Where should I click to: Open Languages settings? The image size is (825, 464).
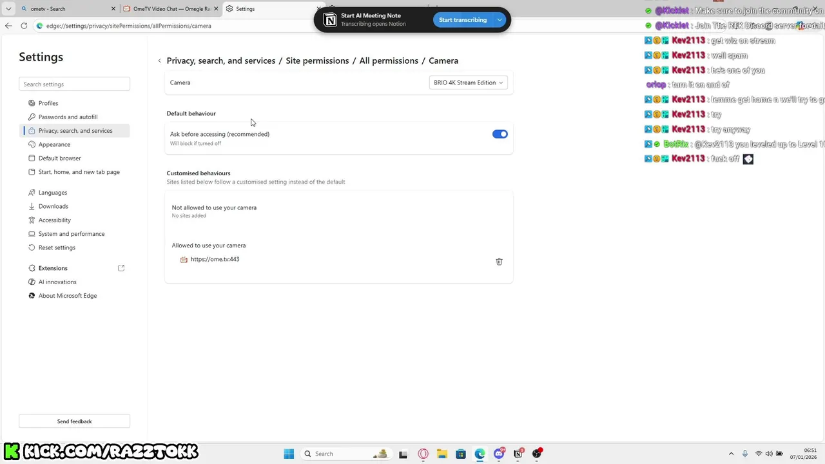point(75,193)
